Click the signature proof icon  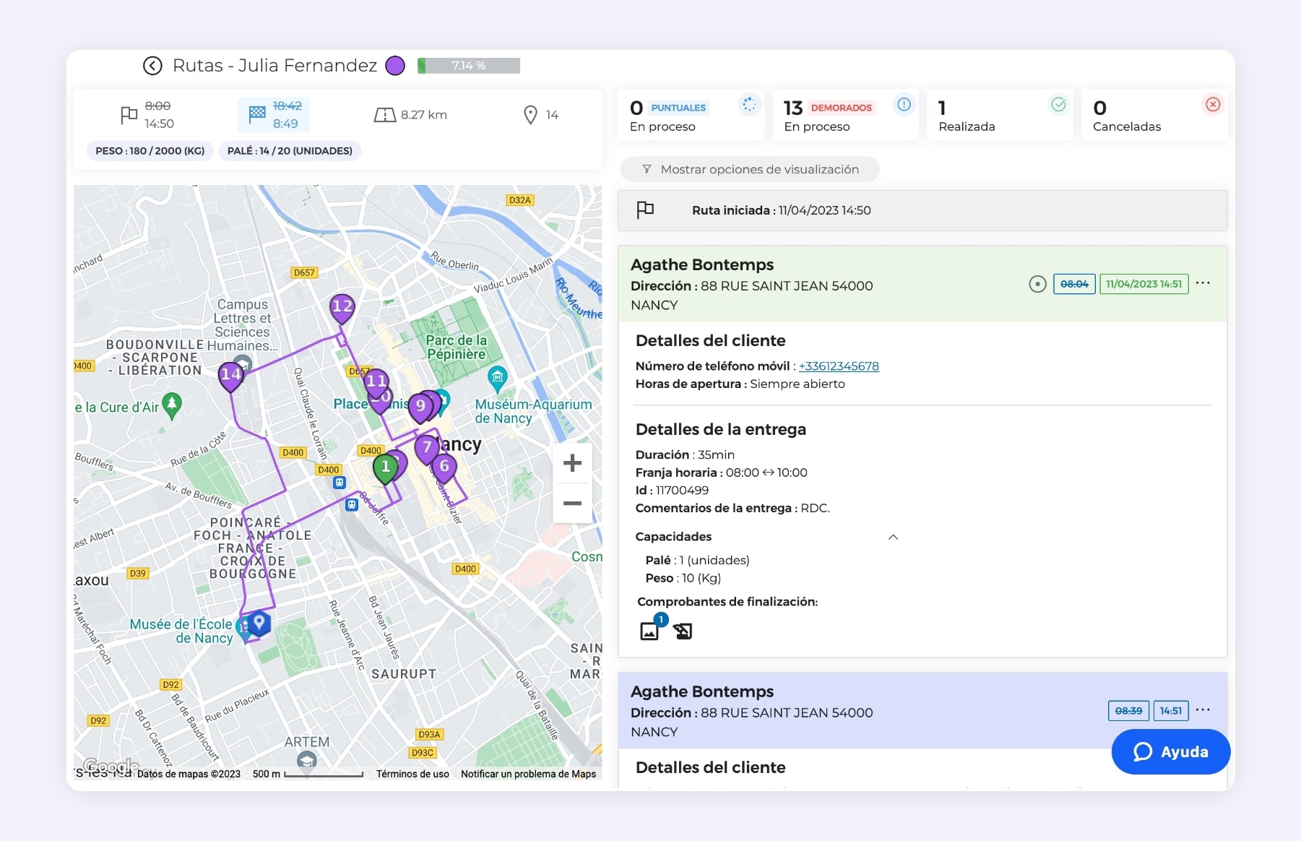point(683,630)
